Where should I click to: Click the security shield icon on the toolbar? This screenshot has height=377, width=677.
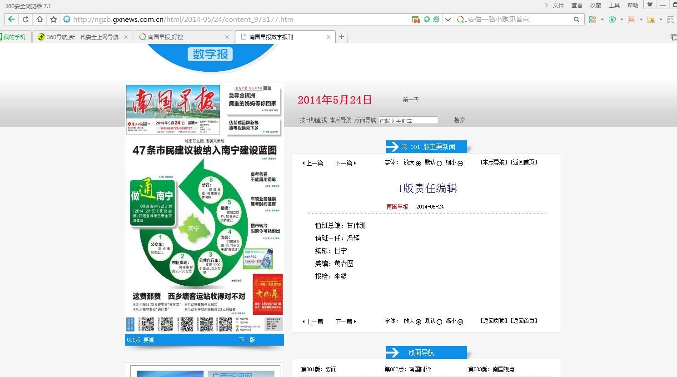(x=612, y=19)
